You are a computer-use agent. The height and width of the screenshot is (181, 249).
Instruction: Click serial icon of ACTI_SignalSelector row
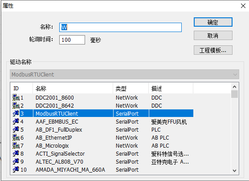pos(16,153)
